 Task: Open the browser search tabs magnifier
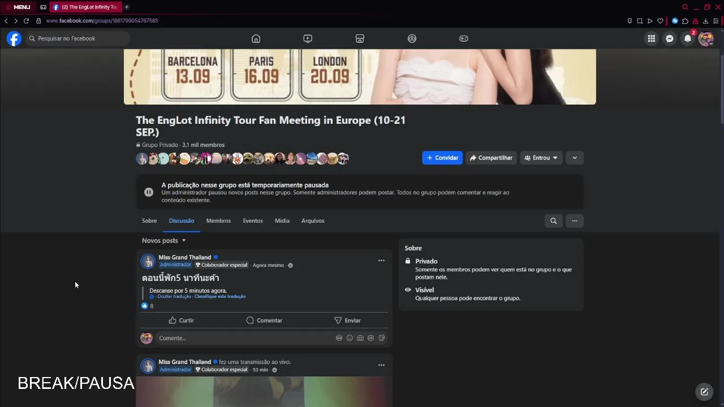coord(685,7)
